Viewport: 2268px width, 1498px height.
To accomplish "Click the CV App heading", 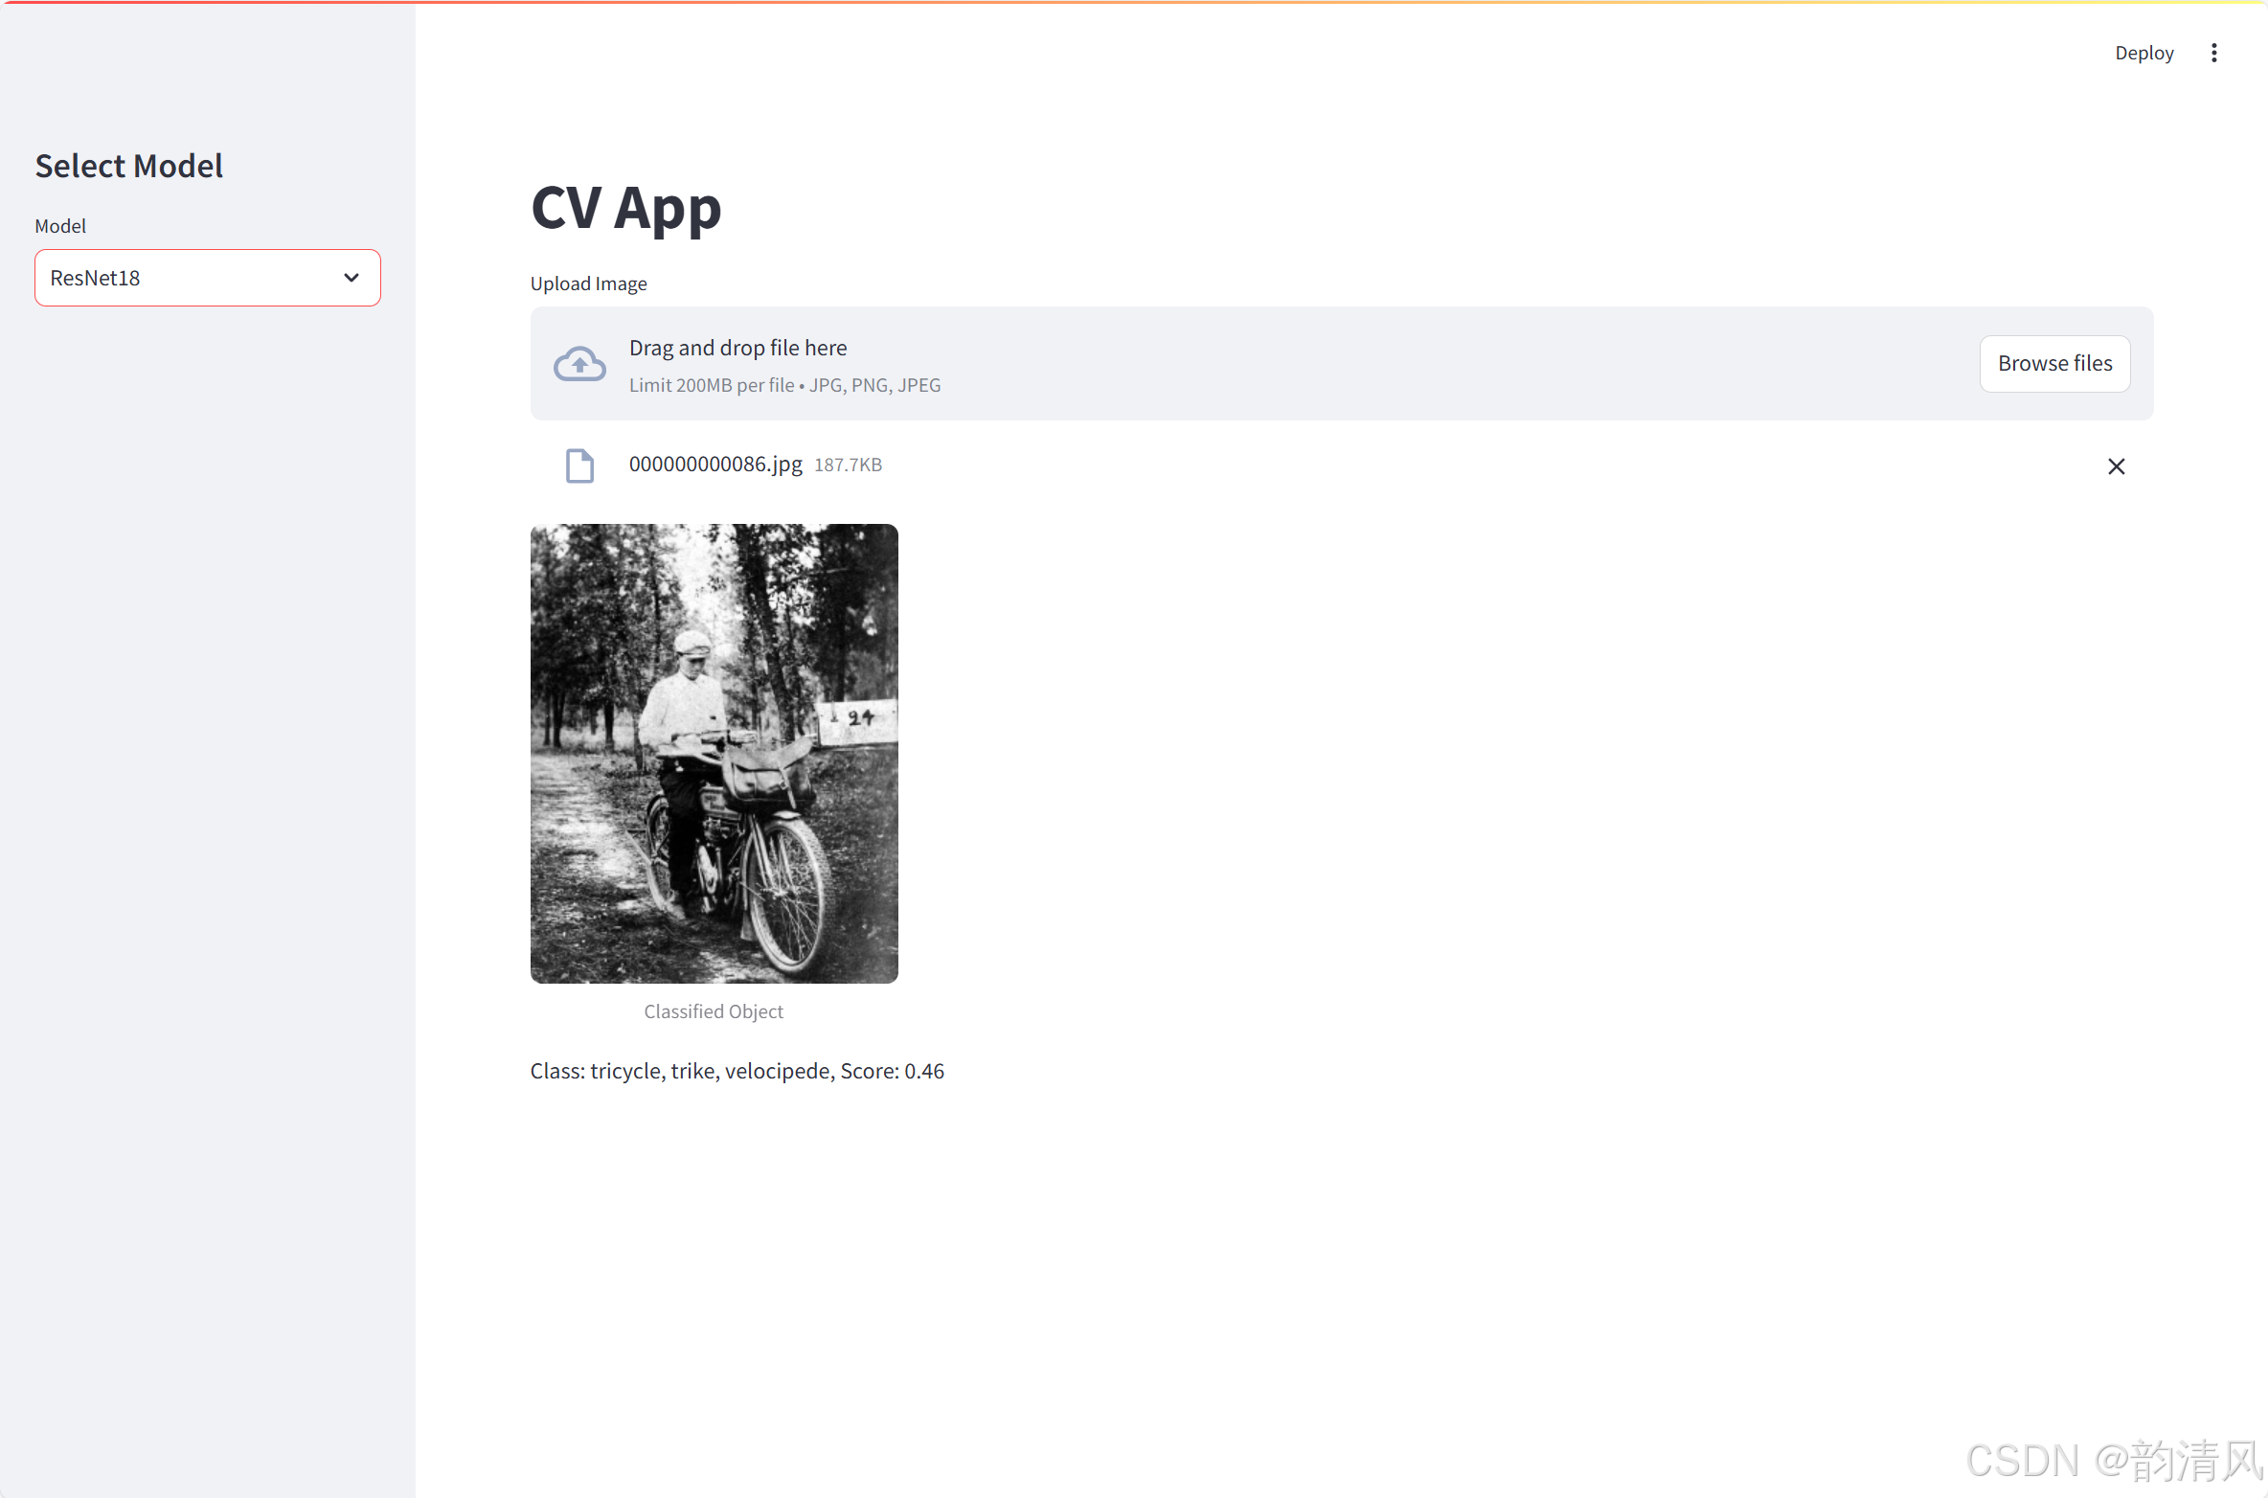I will tap(625, 208).
